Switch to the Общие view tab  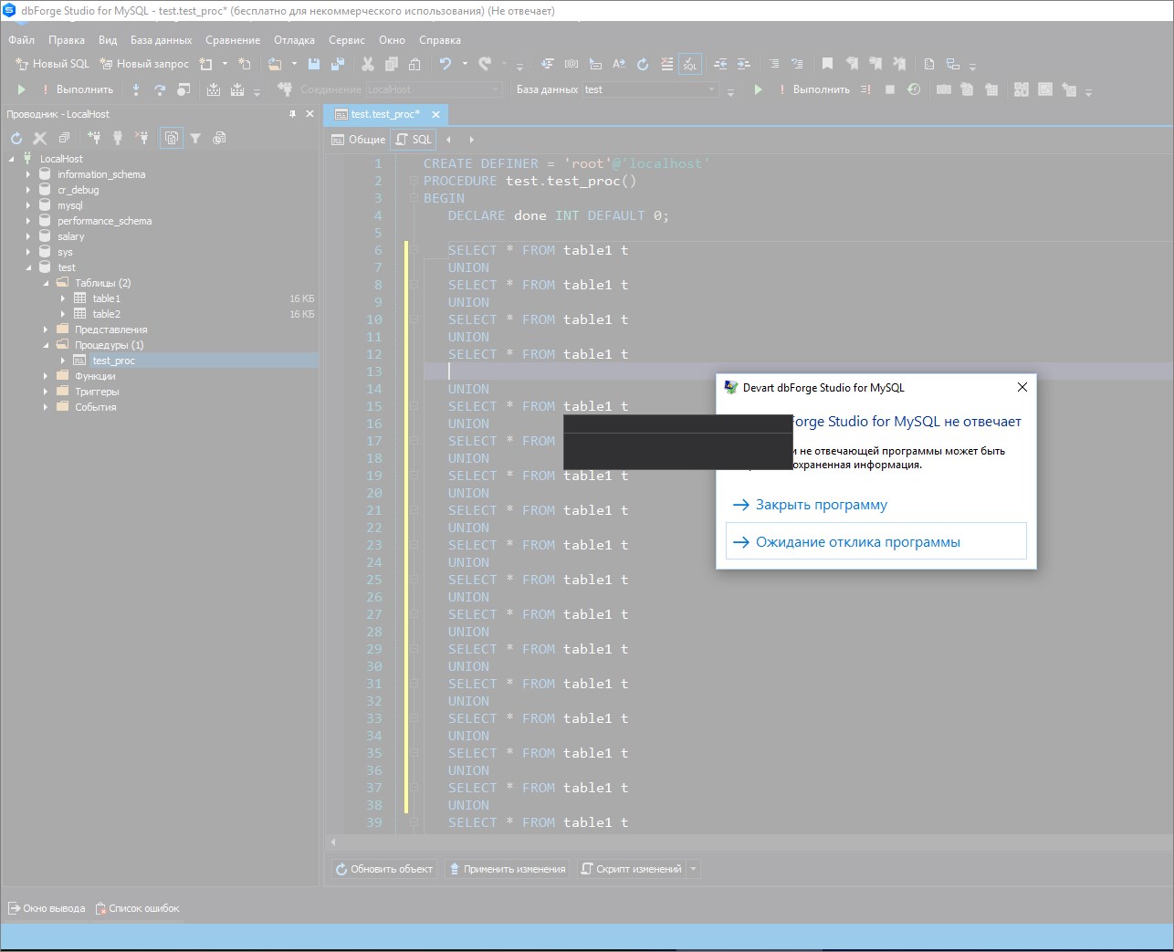coord(358,140)
